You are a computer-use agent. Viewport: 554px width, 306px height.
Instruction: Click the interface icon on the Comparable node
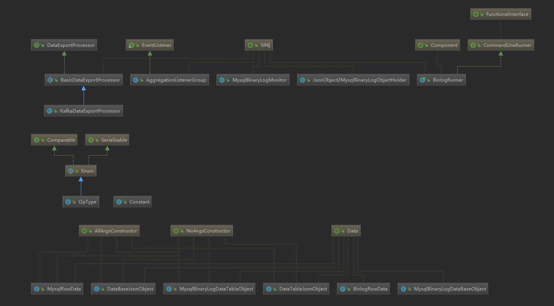tap(37, 140)
